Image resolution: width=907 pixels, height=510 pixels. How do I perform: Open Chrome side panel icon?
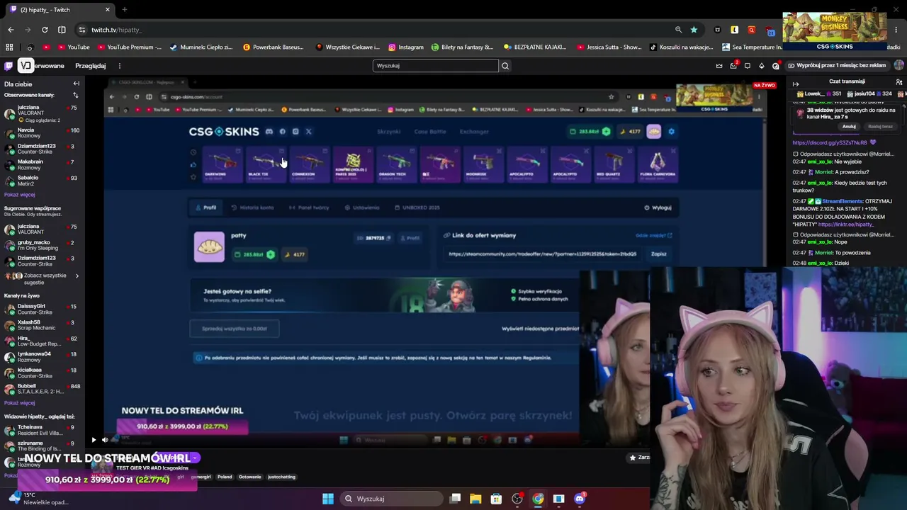[62, 30]
